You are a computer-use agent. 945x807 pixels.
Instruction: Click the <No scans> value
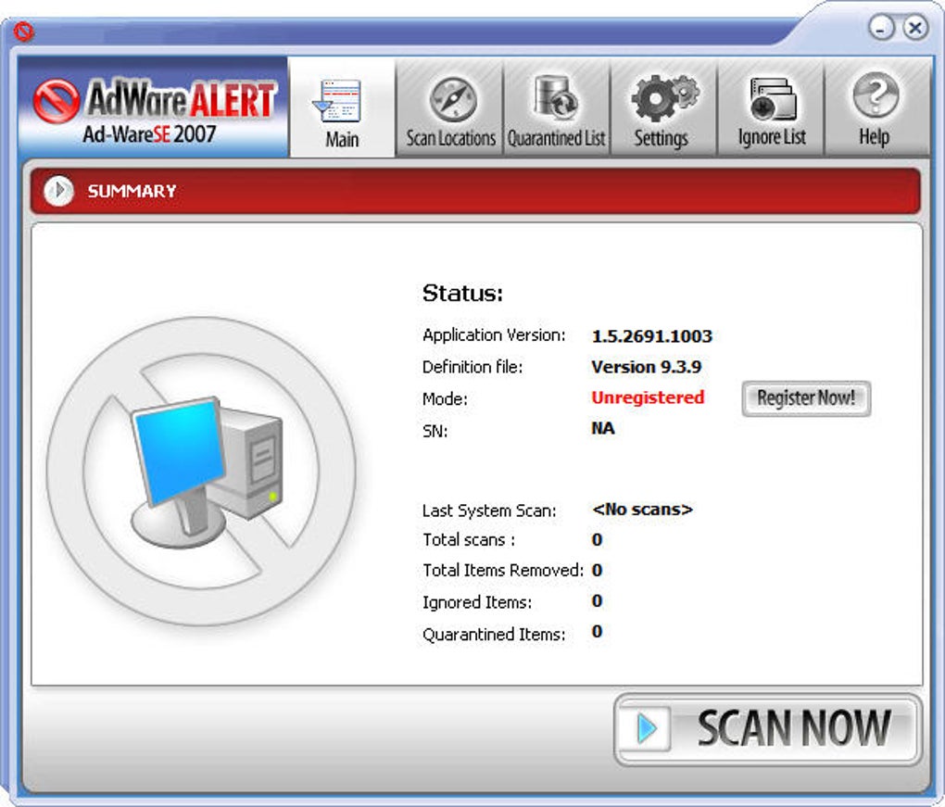642,510
